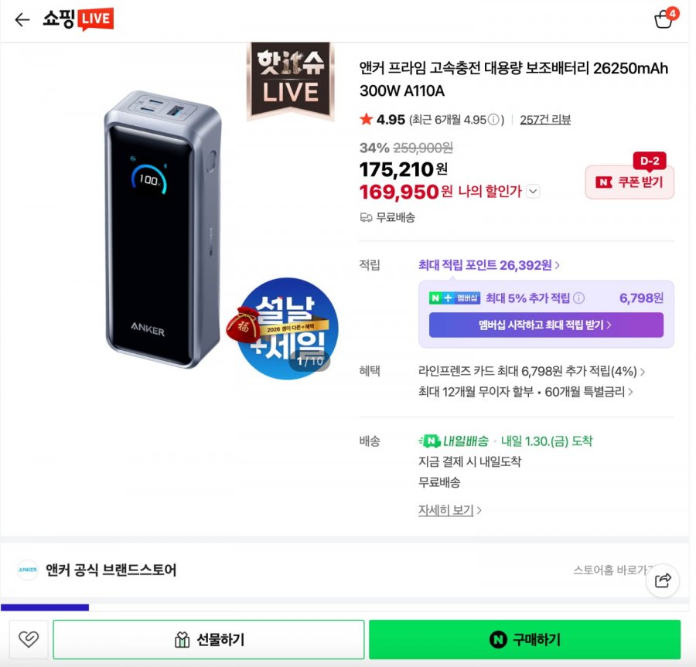Click the share icon in store section
The width and height of the screenshot is (696, 667).
[x=663, y=580]
